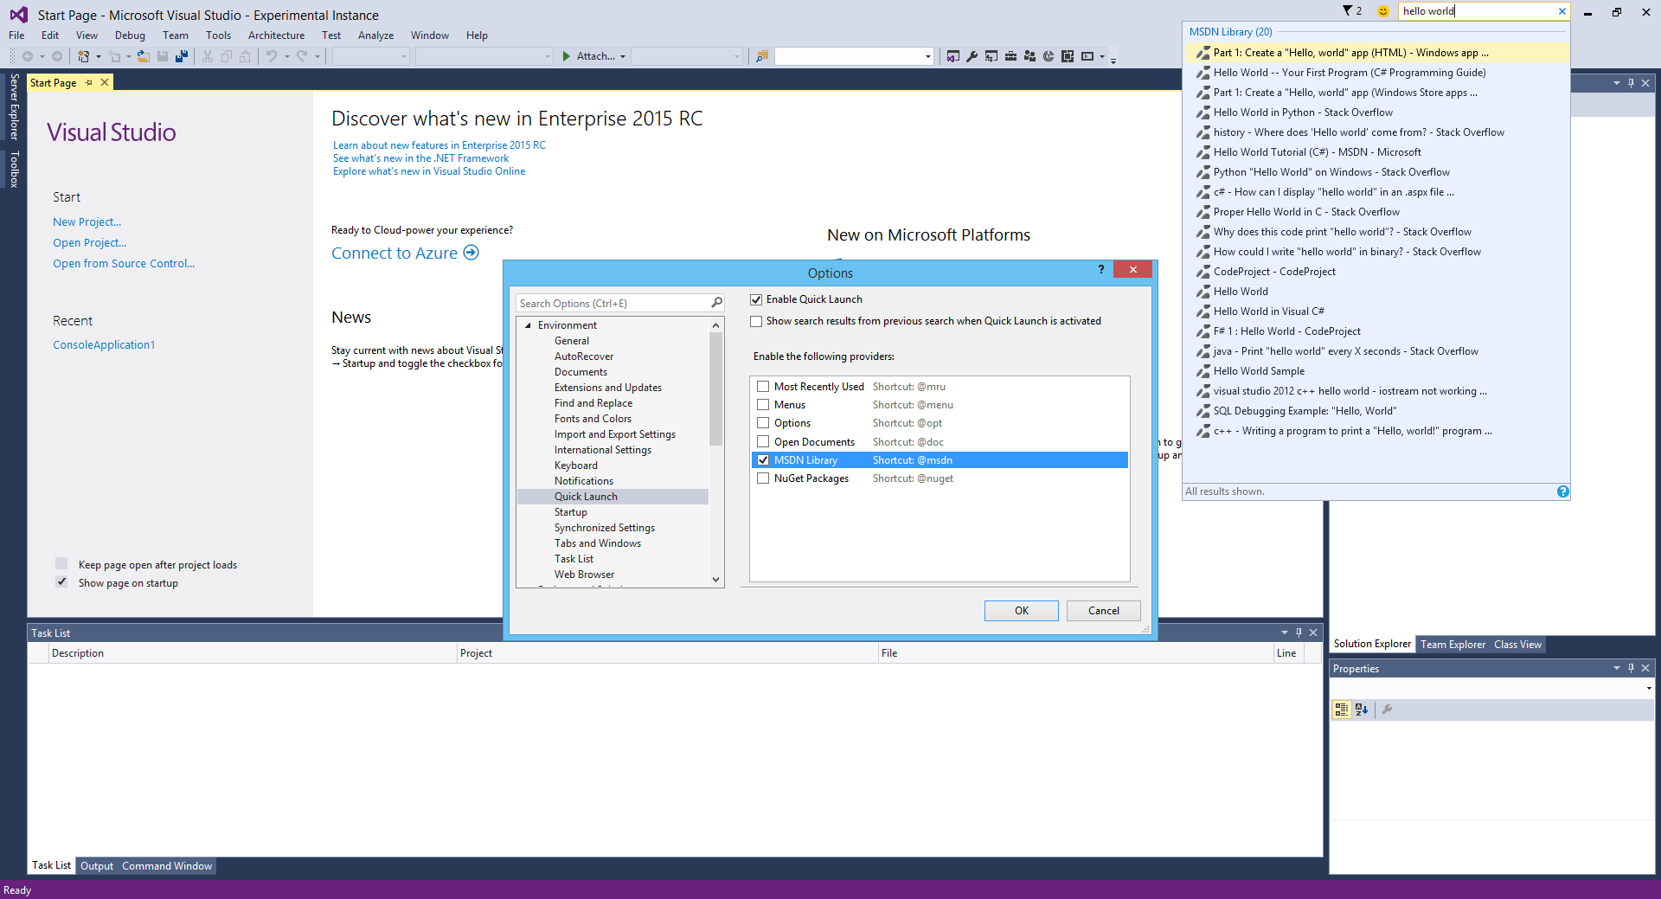Close the Start Page tab with X

point(105,82)
